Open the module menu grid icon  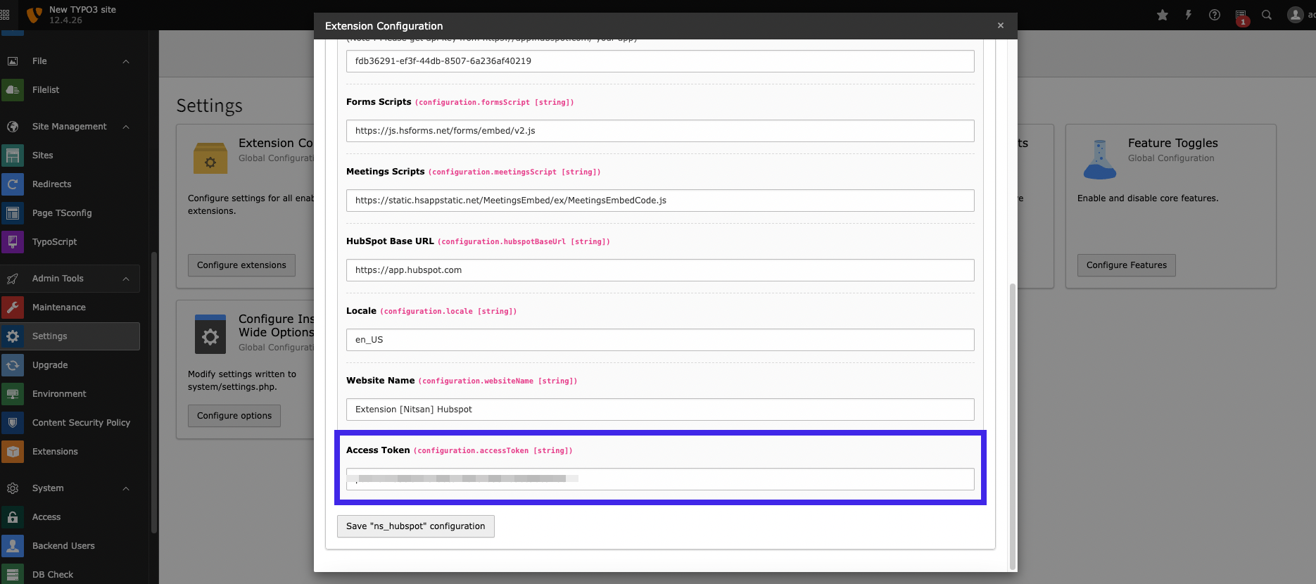(5, 15)
